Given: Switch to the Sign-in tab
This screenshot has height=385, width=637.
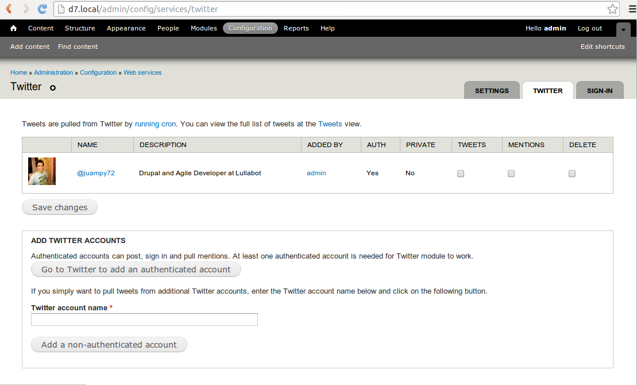Looking at the screenshot, I should [x=600, y=90].
